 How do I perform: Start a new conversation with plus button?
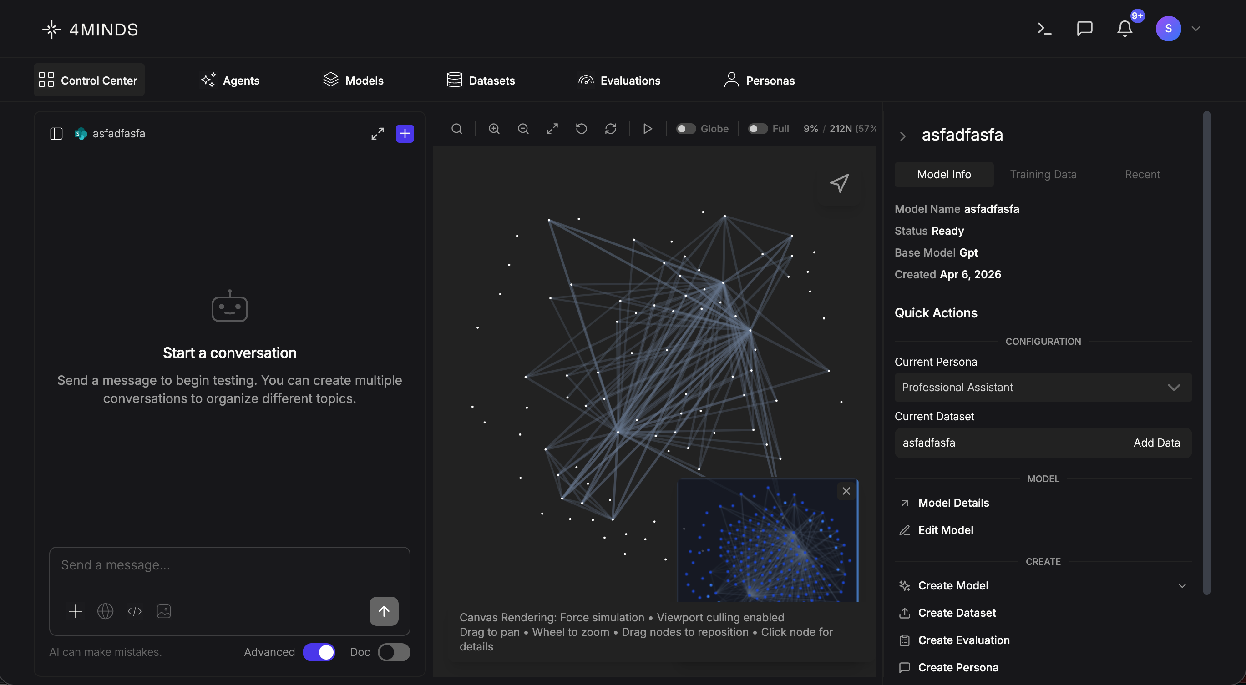pyautogui.click(x=405, y=133)
